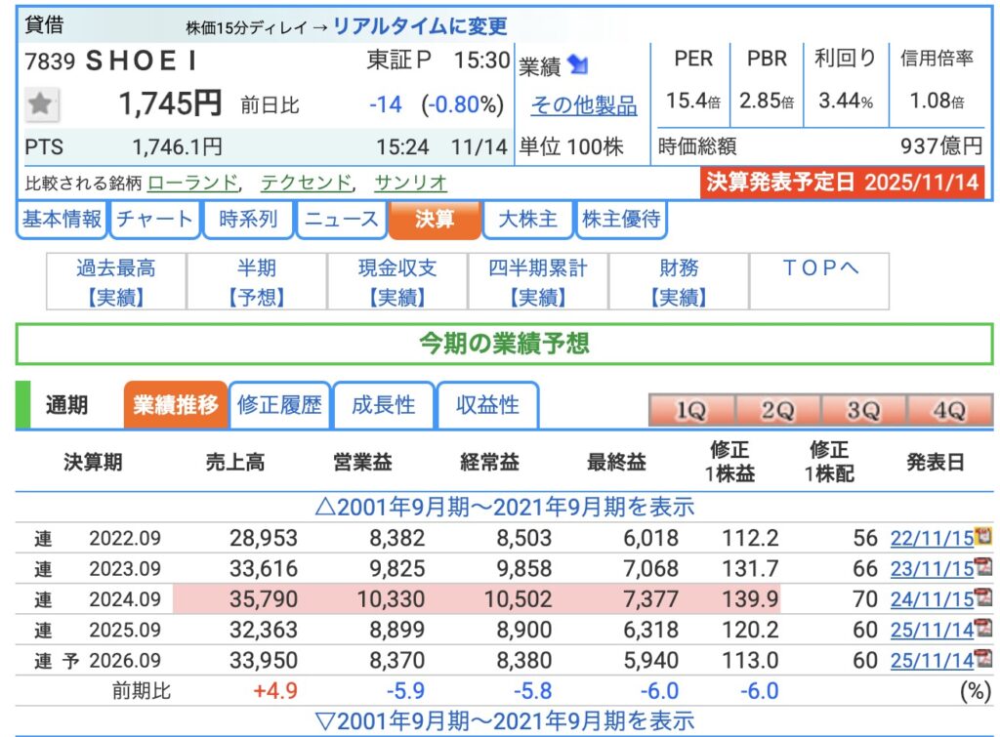Open the 株主優待 tab
This screenshot has width=1000, height=737.
click(x=621, y=220)
